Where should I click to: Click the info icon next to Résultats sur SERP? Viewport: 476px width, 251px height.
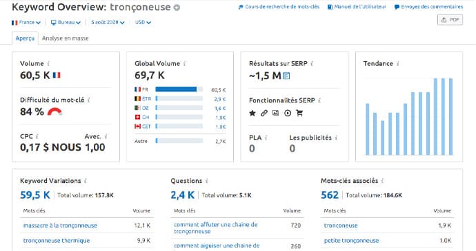pos(312,63)
